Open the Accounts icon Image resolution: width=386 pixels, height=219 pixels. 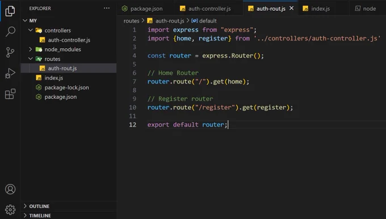[x=10, y=189]
